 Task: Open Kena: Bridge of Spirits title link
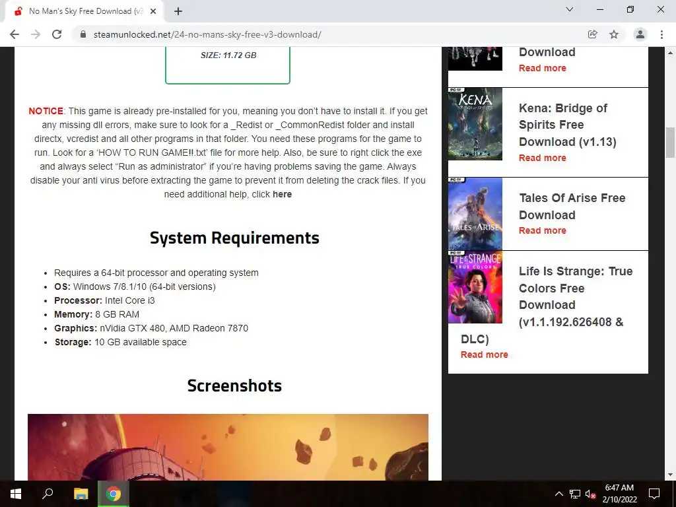click(567, 125)
